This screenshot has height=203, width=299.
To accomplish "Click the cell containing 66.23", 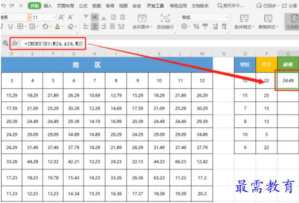I will [x=180, y=162].
